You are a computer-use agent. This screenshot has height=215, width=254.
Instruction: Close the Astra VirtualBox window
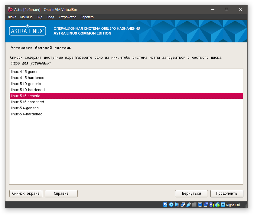click(x=240, y=10)
